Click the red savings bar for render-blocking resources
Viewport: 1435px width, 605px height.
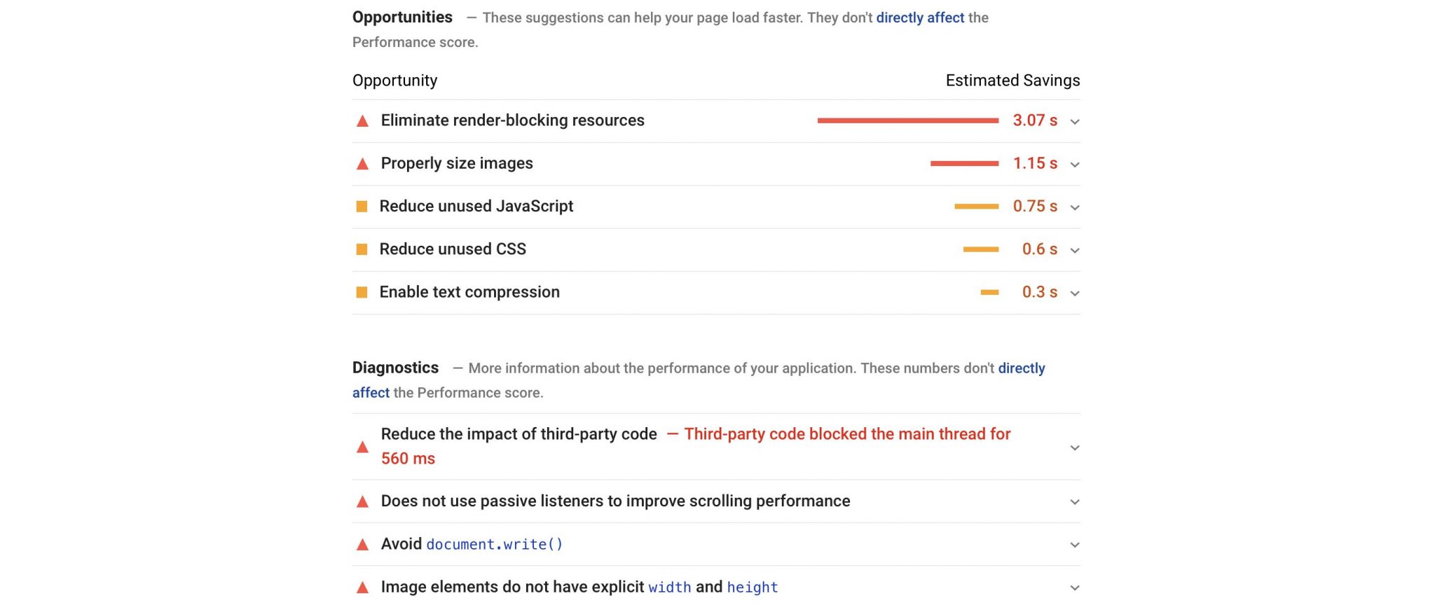point(907,120)
